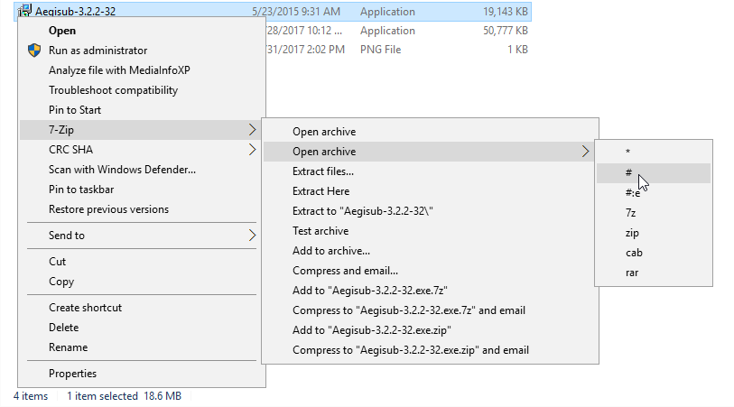This screenshot has width=734, height=407.
Task: Open the CRC SHA submenu entry
Action: click(141, 150)
